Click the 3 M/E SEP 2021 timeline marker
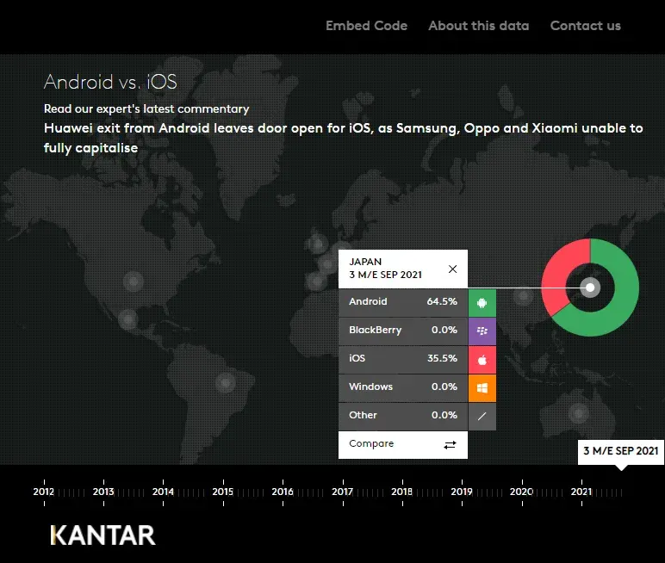 [x=620, y=451]
